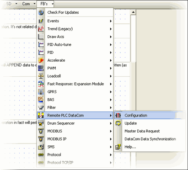
Task: Open the FB's dropdown menu in toolbar
Action: click(x=45, y=4)
